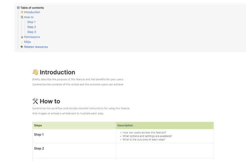Screen dimensions: 246x161
Task: Jump to Introduction from table of contents
Action: 32,12
